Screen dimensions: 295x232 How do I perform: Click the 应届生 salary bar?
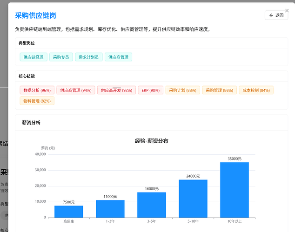[69, 212]
